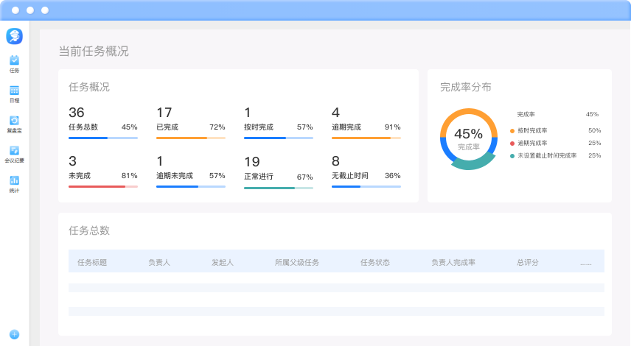Click the 45% donut chart center
The height and width of the screenshot is (346, 631).
[x=468, y=138]
